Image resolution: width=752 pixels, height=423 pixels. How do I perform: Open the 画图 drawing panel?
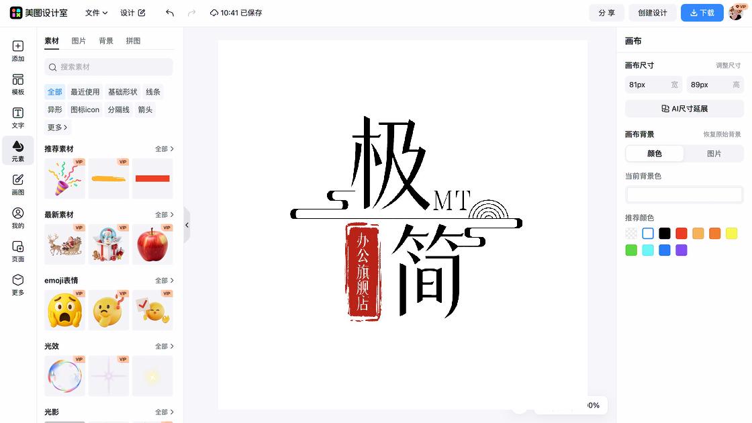17,183
